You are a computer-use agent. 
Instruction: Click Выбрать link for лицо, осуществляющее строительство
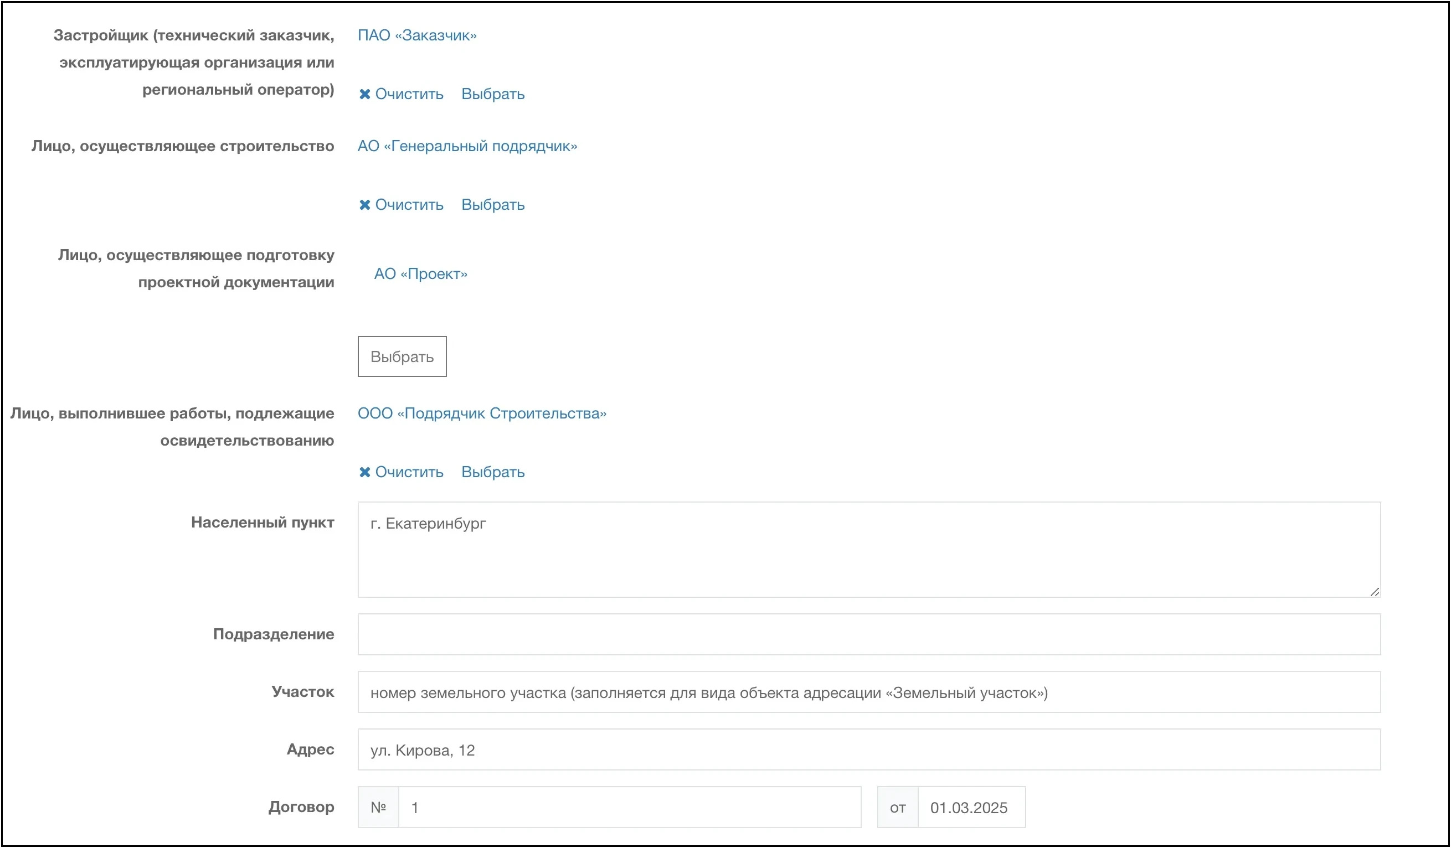493,205
